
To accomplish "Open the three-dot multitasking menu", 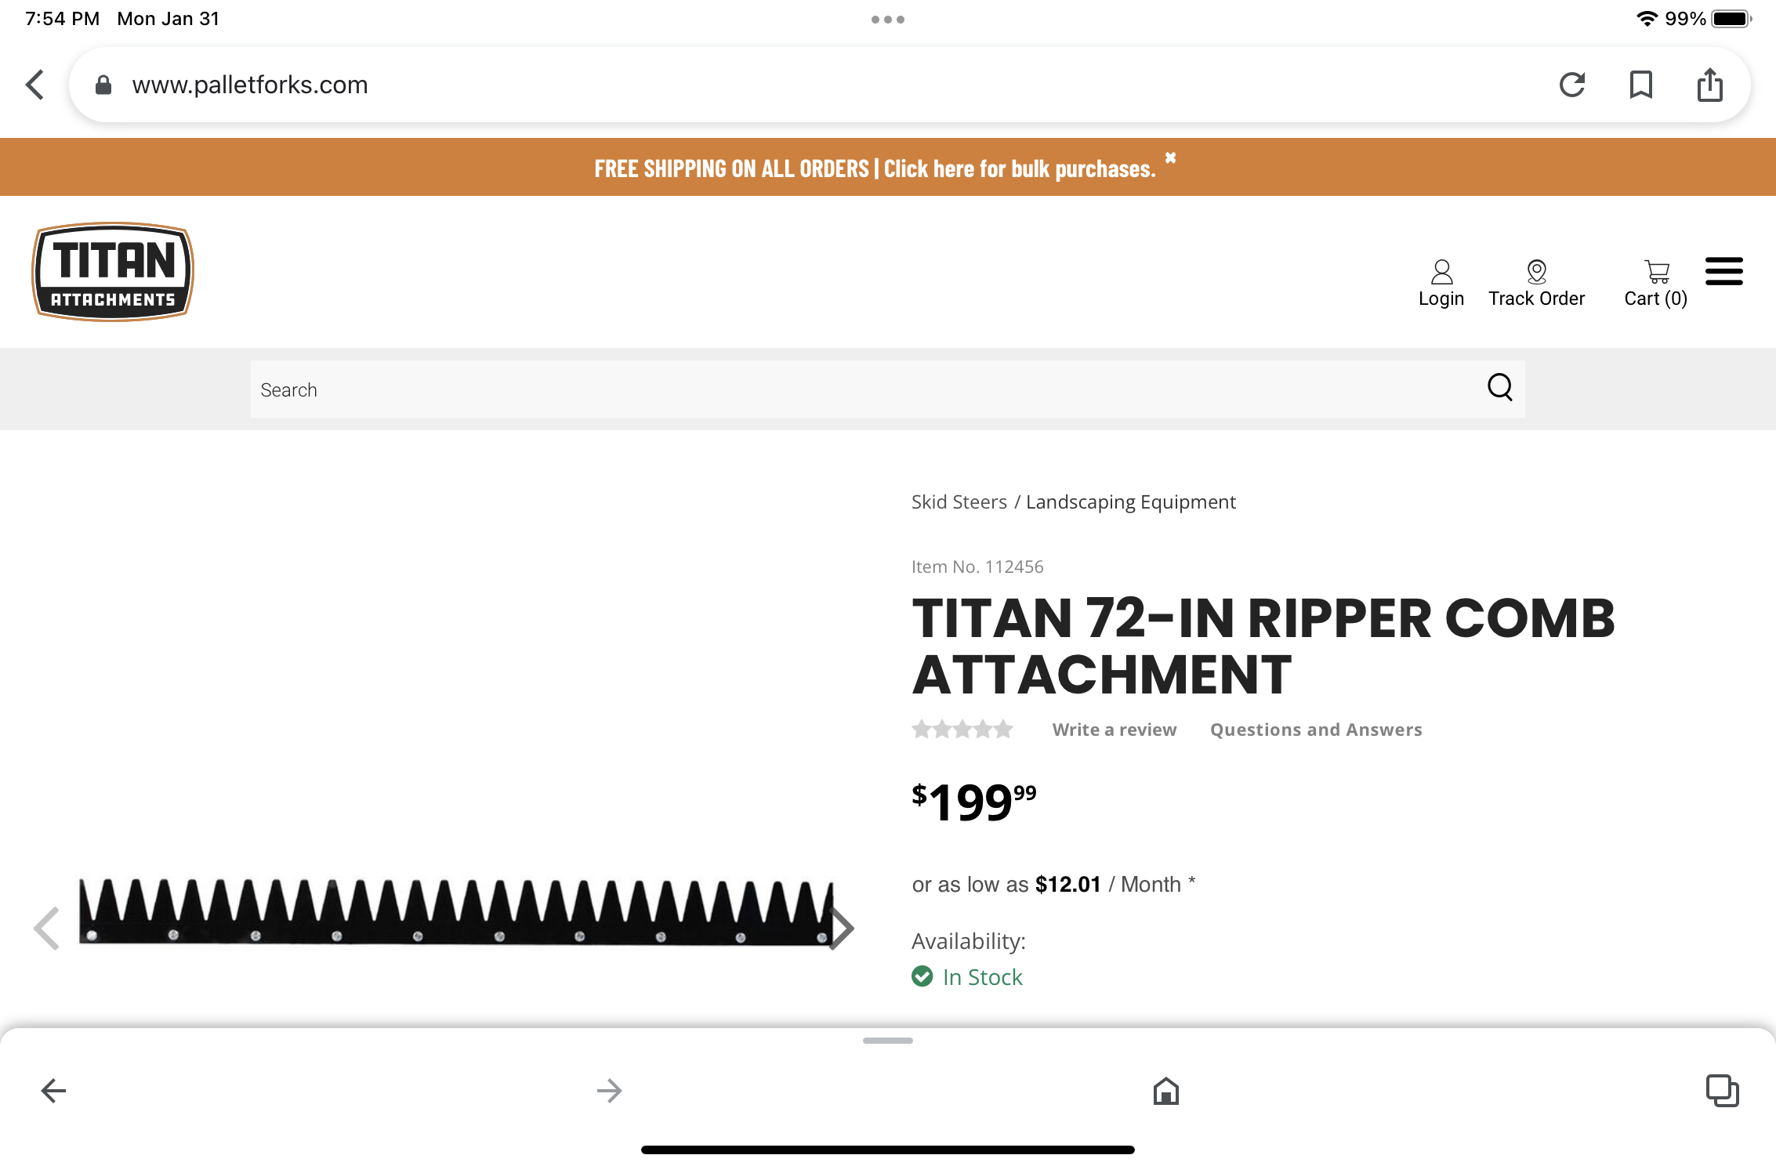I will point(888,20).
